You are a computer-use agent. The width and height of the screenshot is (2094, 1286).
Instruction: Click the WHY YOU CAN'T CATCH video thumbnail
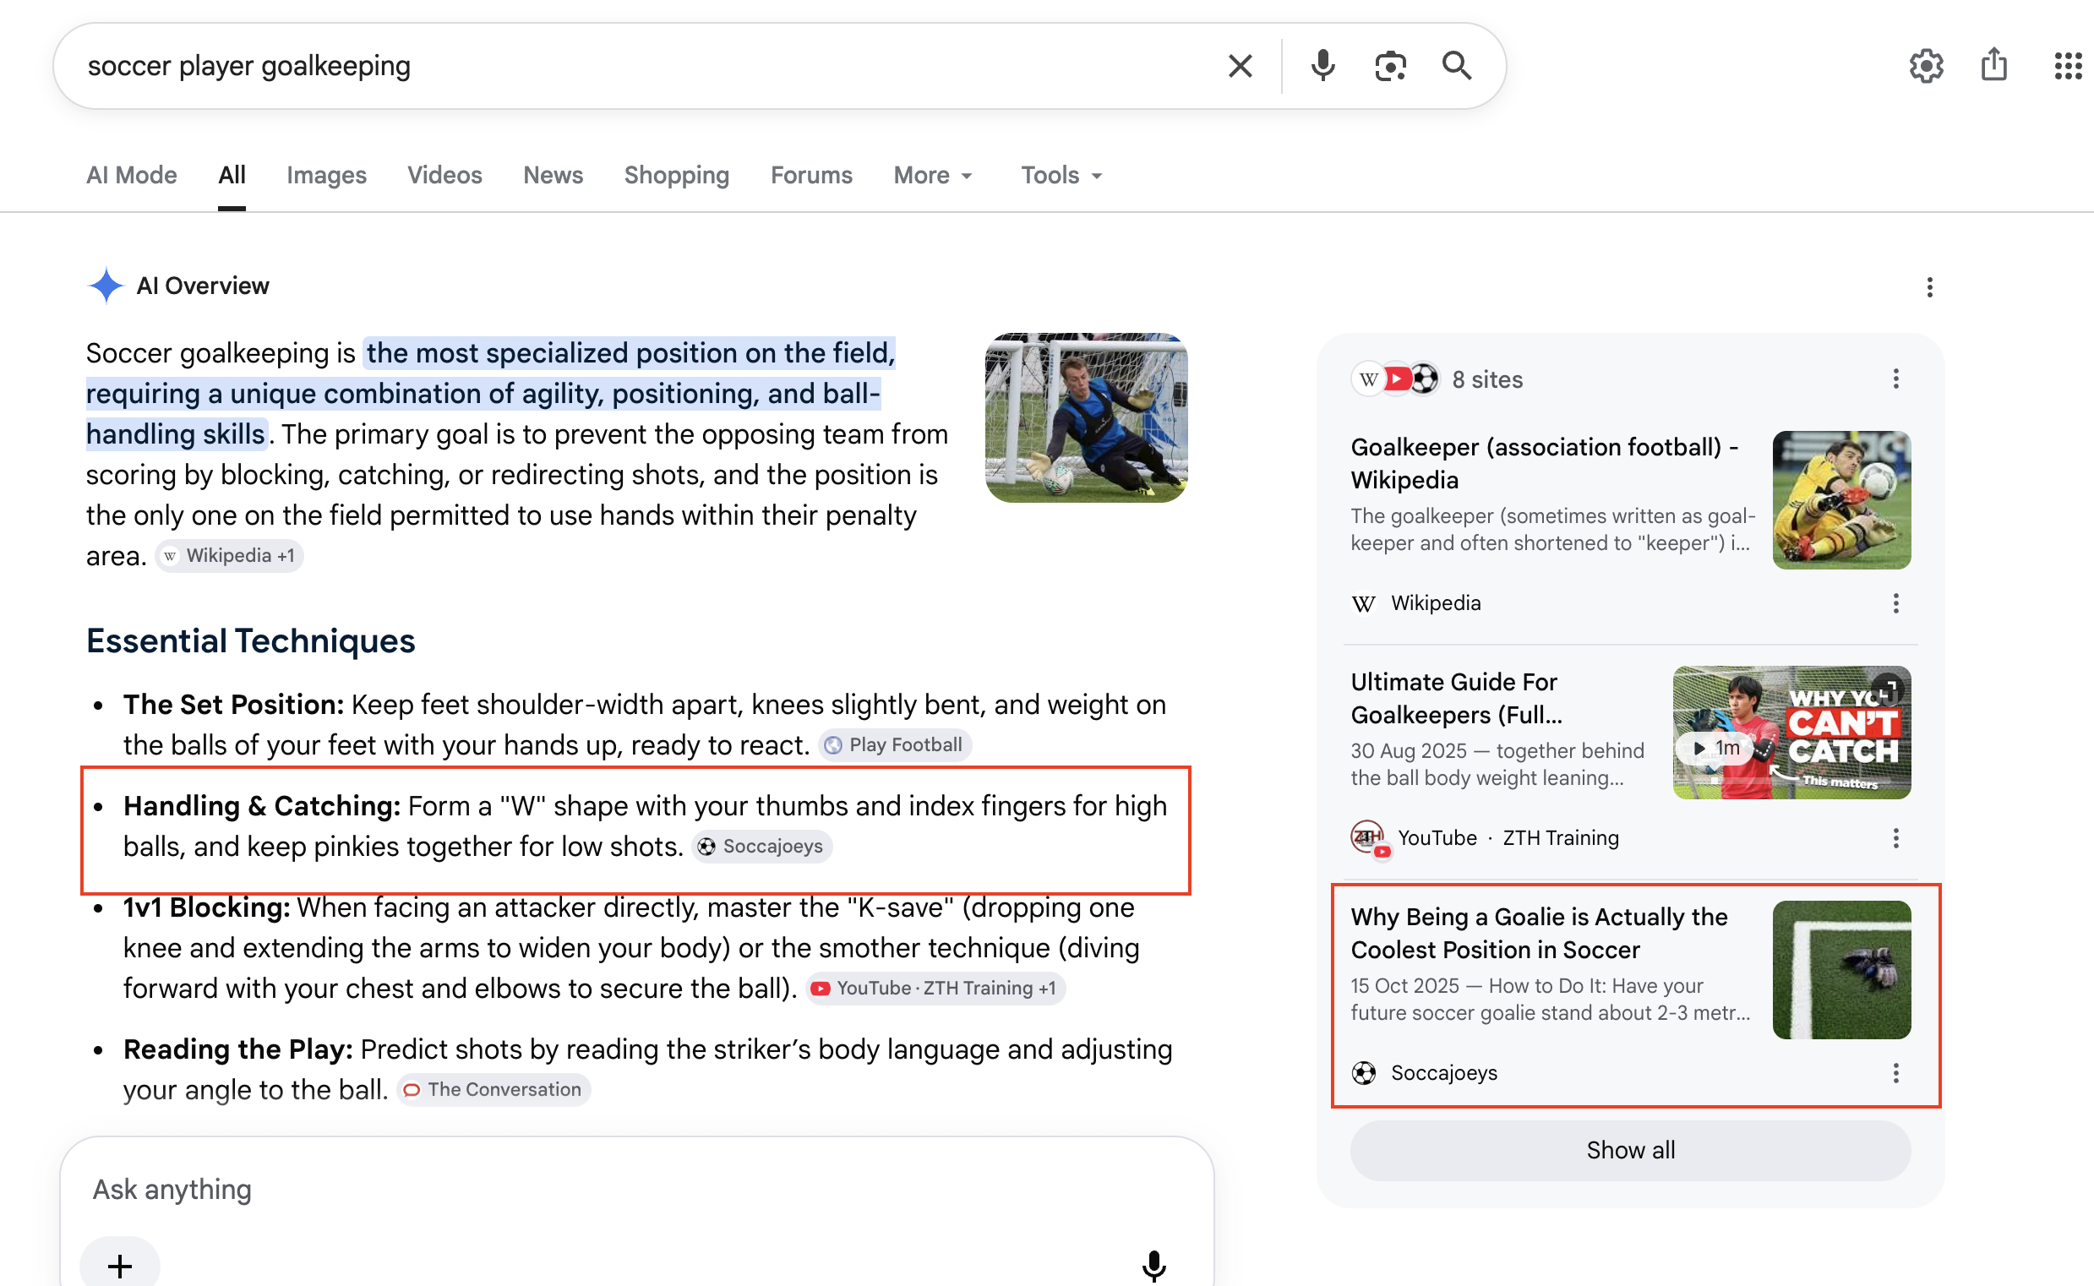[x=1791, y=733]
